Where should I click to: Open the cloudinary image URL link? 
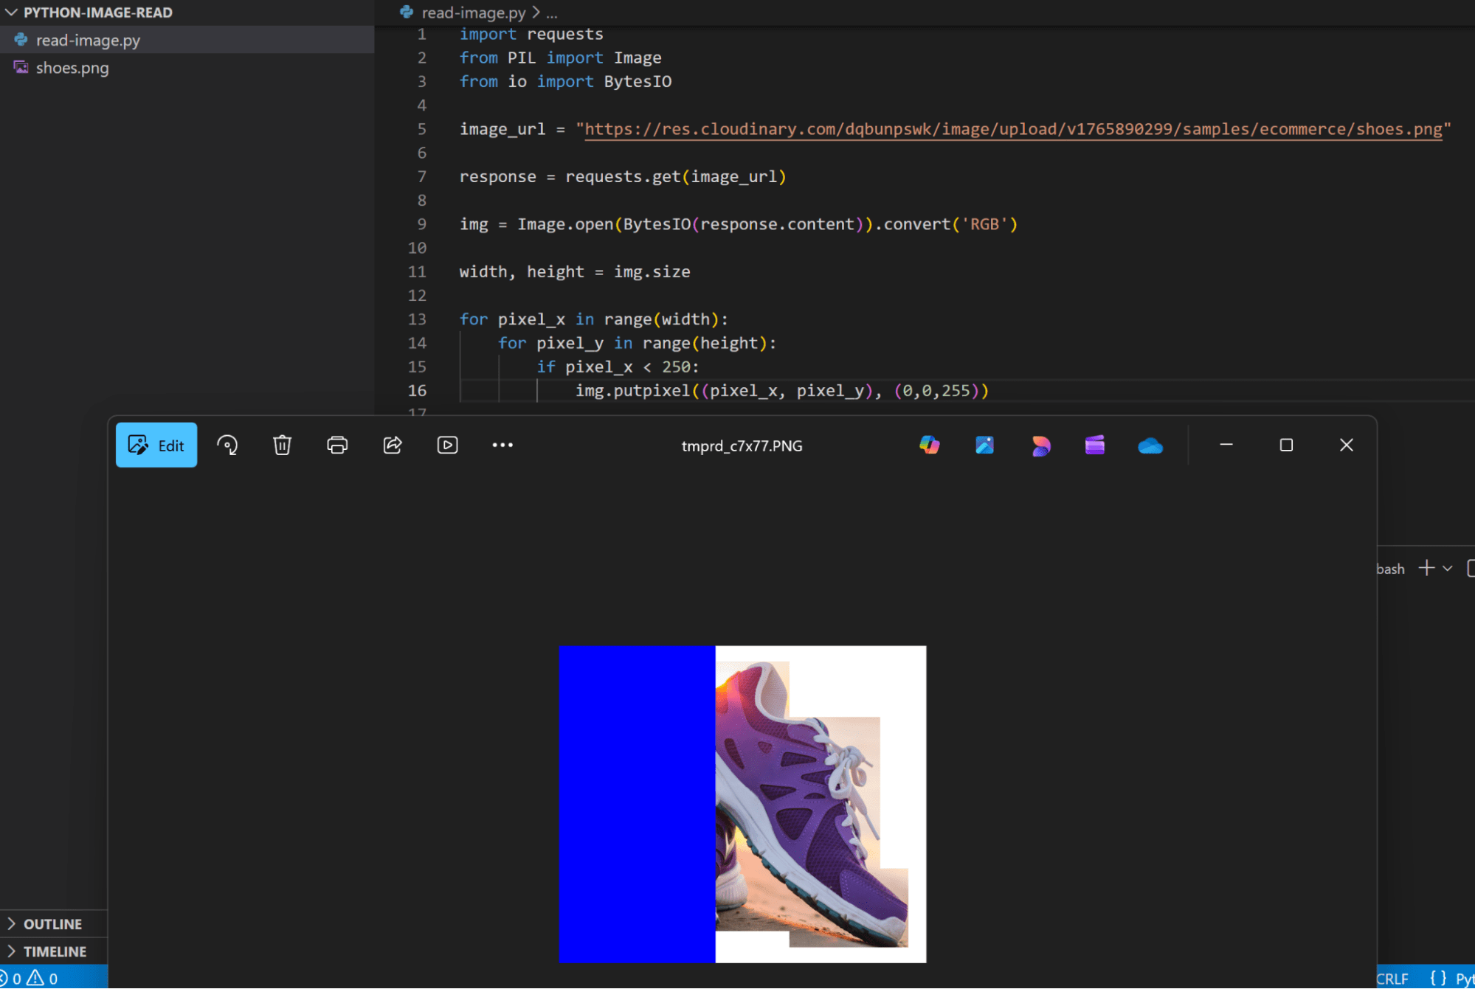click(1012, 130)
